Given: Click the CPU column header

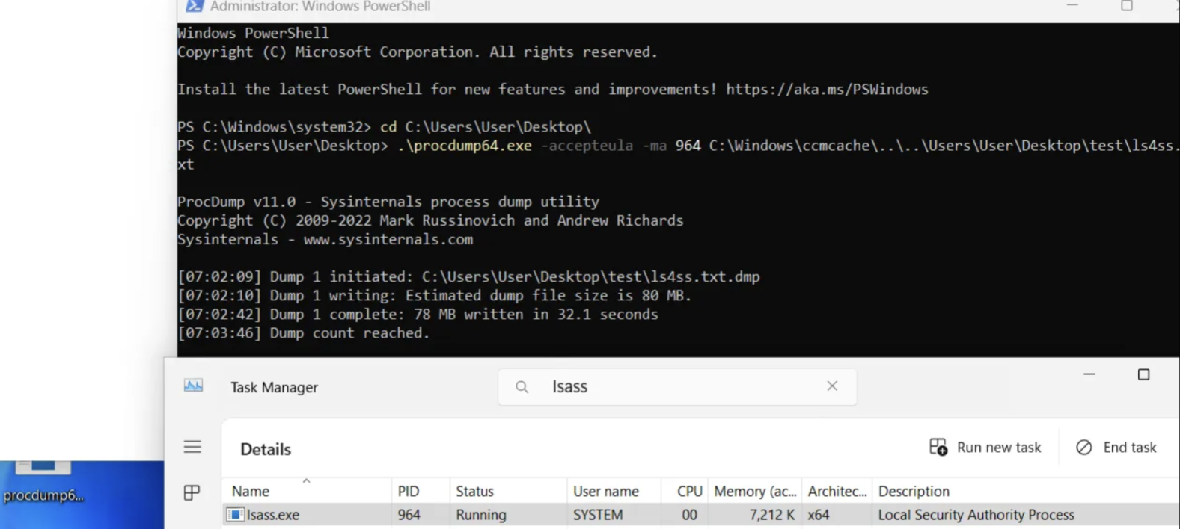Looking at the screenshot, I should point(689,492).
